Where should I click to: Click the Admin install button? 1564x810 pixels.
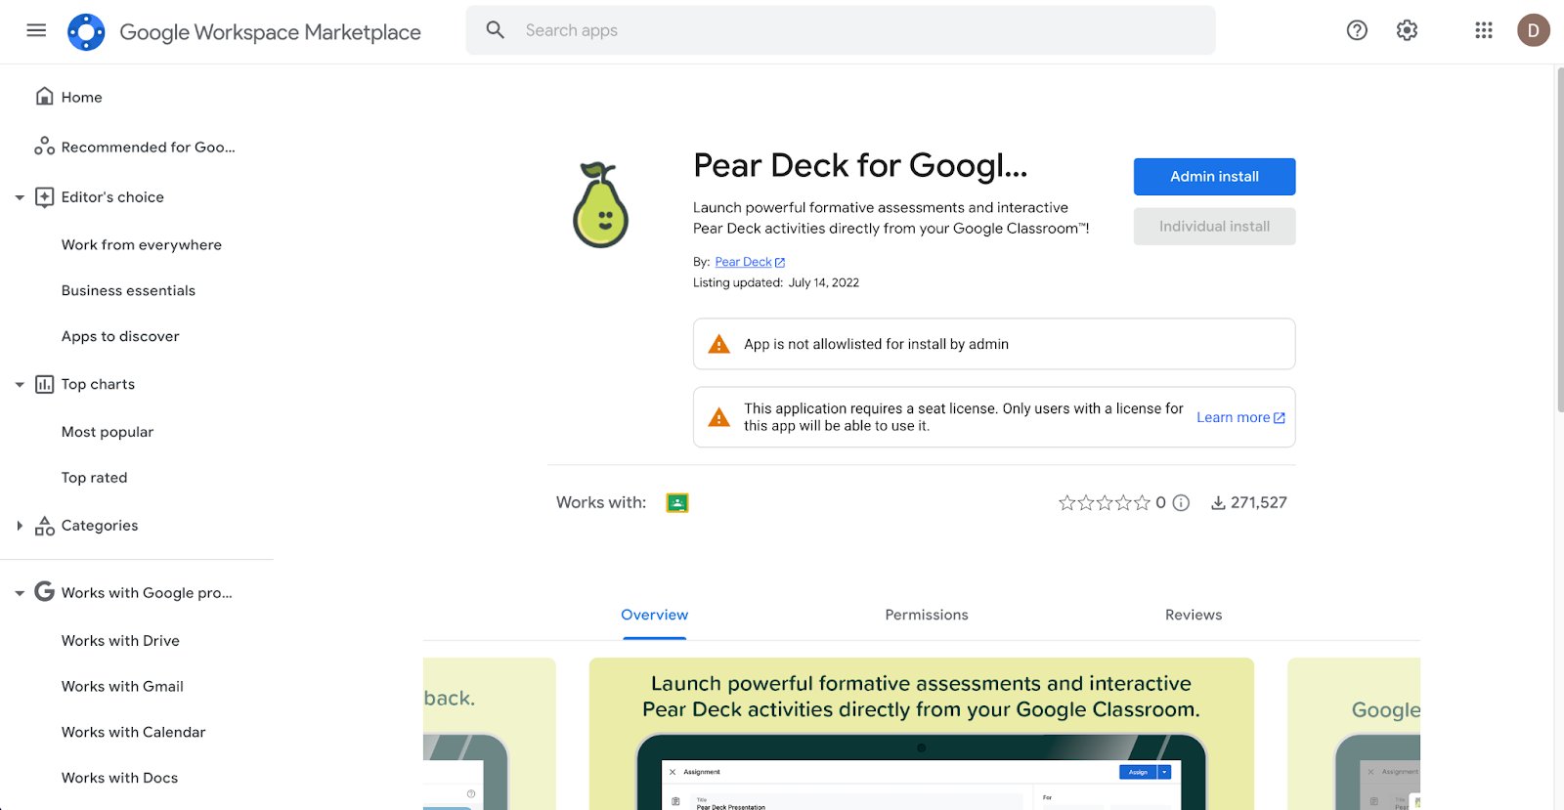[1214, 177]
